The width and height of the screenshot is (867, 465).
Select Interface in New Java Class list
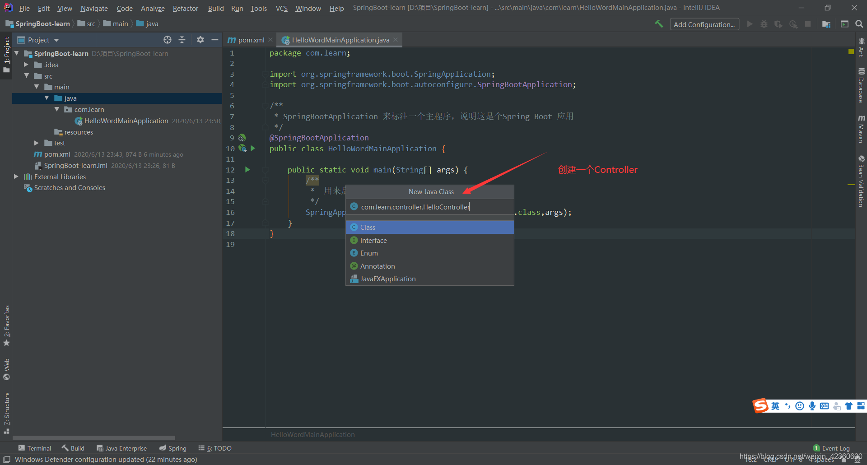click(430, 240)
